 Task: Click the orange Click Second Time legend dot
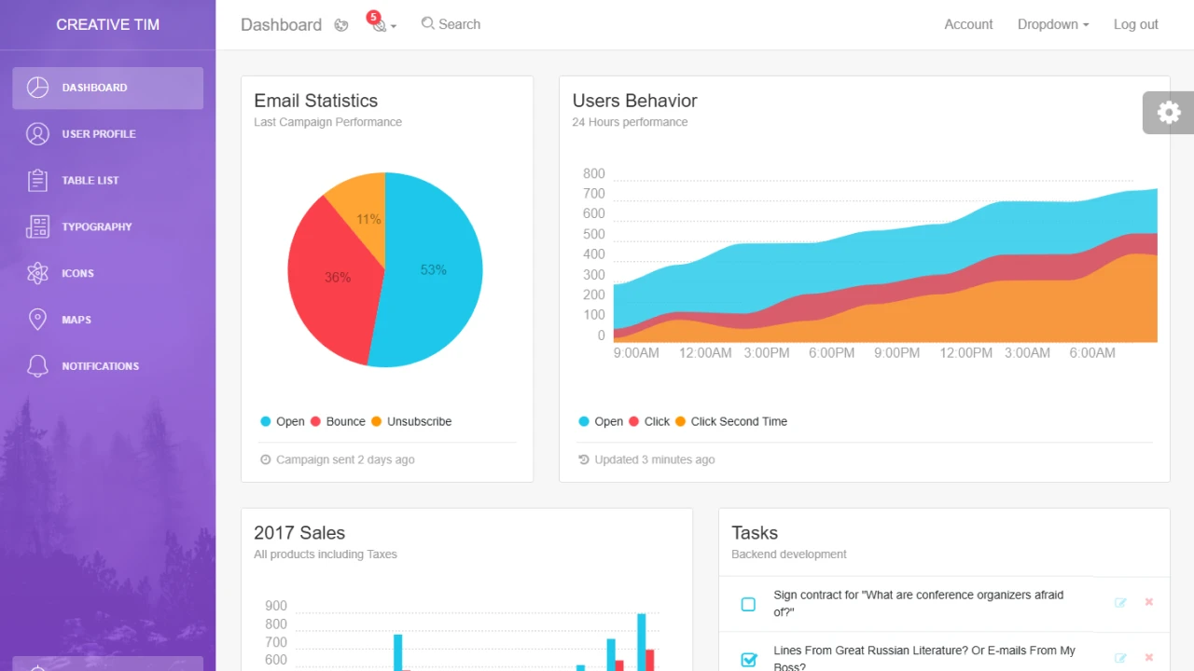[x=681, y=421]
